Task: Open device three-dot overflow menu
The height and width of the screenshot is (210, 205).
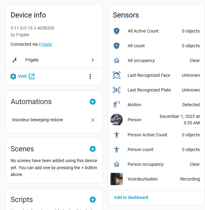Action: click(x=90, y=76)
